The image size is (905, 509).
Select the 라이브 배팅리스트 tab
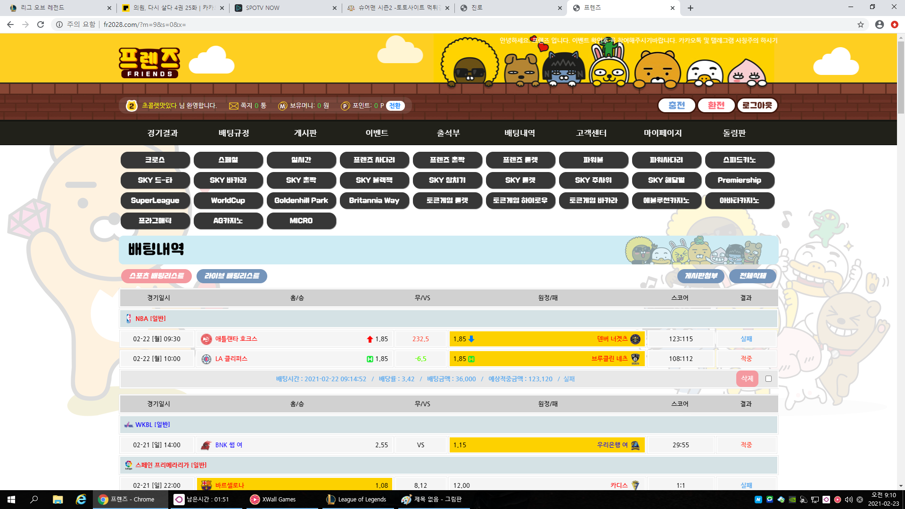[232, 276]
